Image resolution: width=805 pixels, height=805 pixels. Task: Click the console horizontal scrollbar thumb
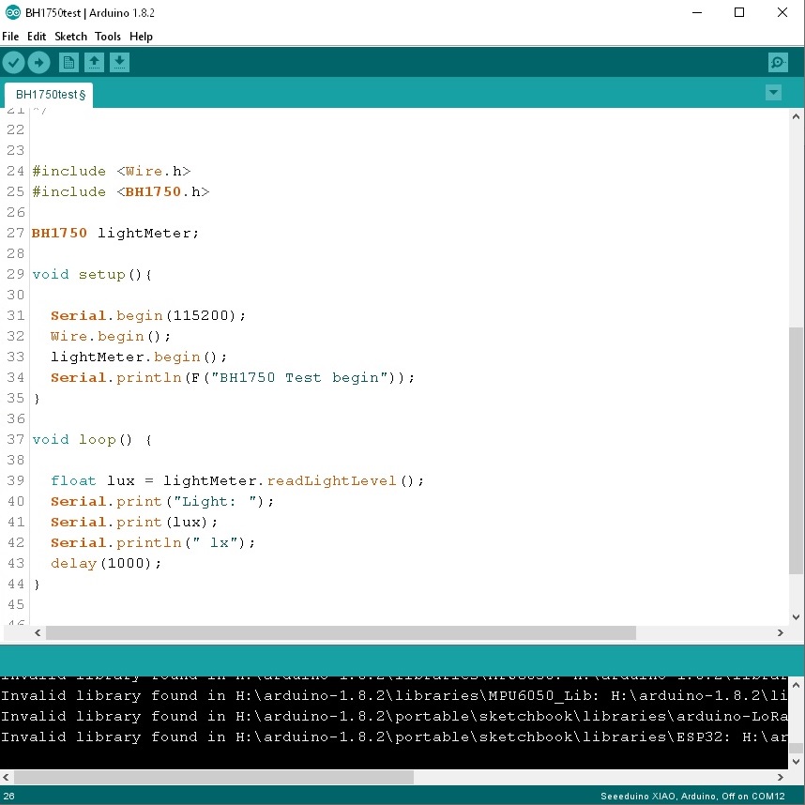pos(213,777)
